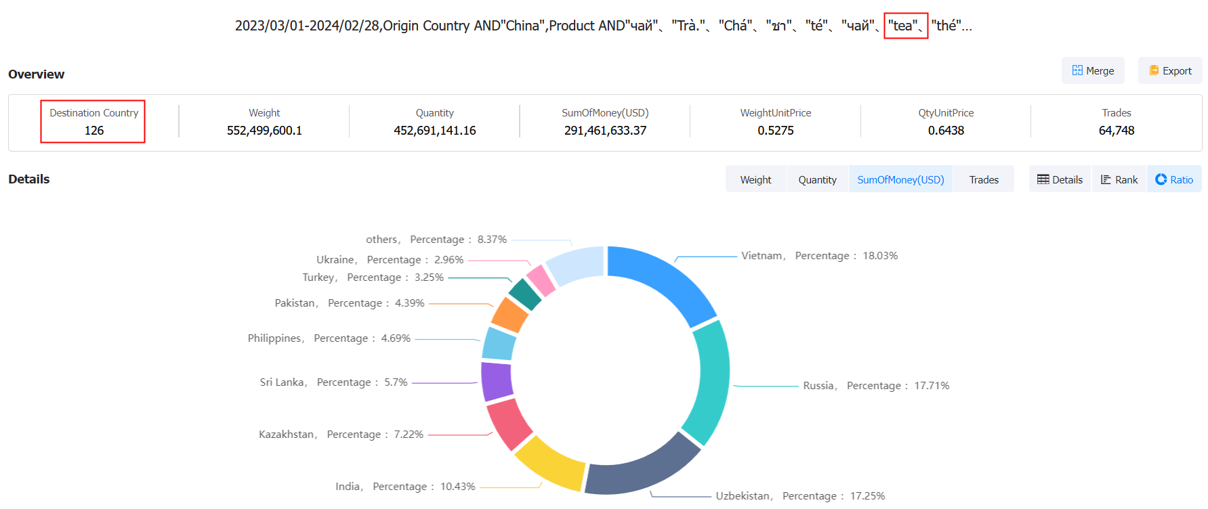Switch to the Quantity metric tab
Viewport: 1208px width, 509px height.
tap(817, 179)
